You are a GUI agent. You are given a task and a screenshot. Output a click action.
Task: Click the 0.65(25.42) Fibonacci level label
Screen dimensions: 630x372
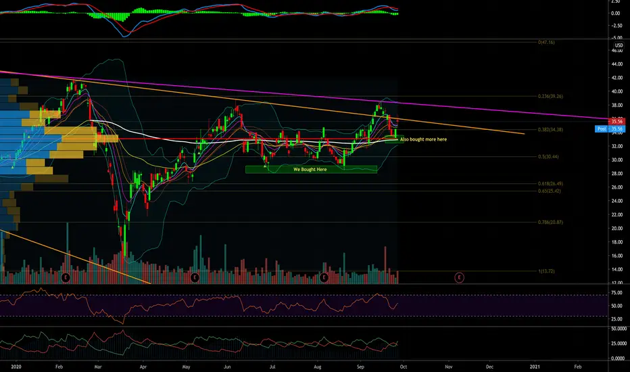(550, 191)
